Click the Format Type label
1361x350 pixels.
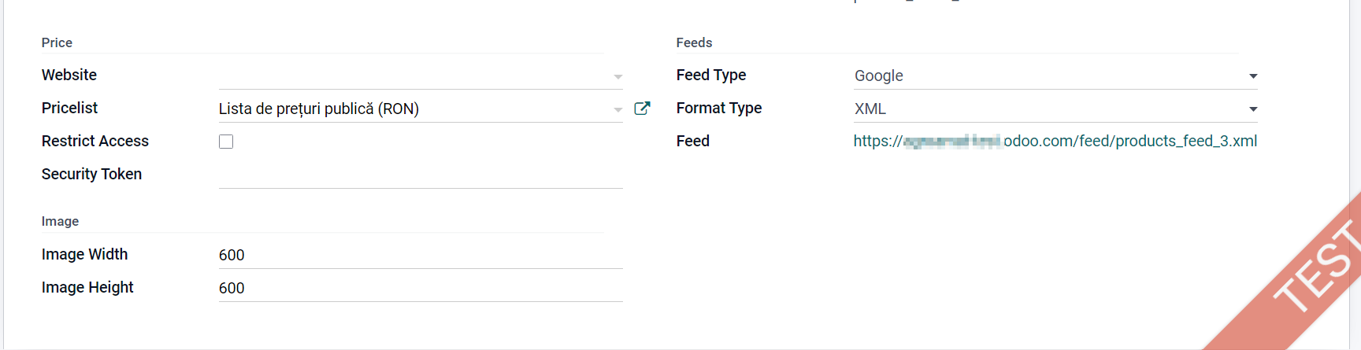tap(719, 108)
